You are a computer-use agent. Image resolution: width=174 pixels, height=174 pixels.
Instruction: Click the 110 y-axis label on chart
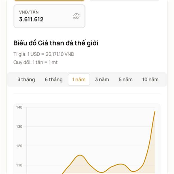pos(19,165)
